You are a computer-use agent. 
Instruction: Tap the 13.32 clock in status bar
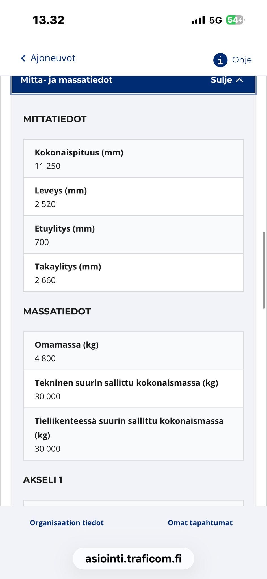49,20
